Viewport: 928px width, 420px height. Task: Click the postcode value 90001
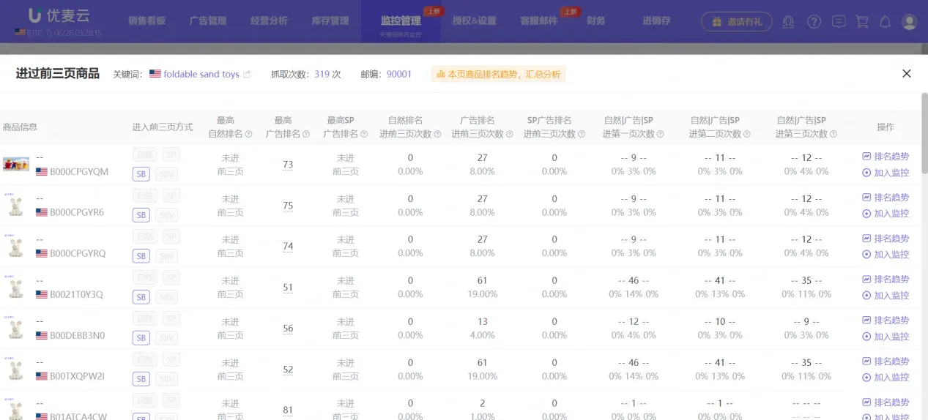[x=399, y=74]
